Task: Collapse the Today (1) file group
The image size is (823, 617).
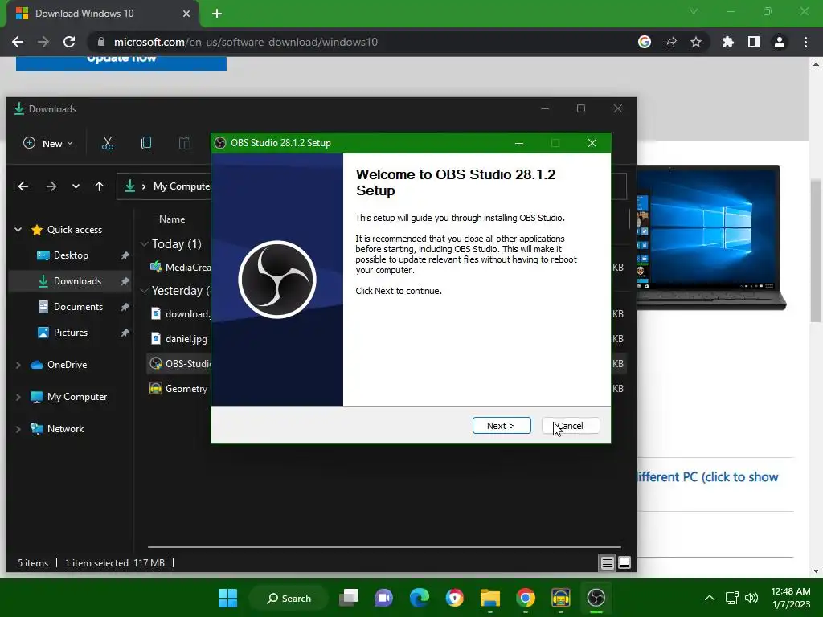Action: 145,244
